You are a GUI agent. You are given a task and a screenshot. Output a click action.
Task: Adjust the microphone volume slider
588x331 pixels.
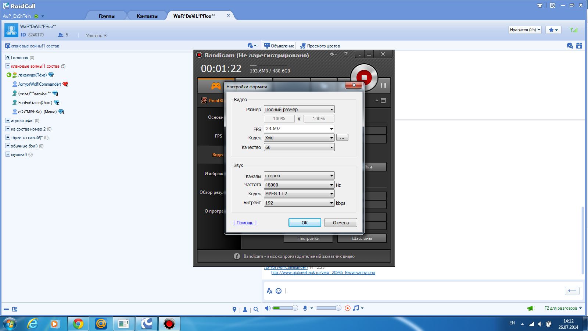coord(328,308)
